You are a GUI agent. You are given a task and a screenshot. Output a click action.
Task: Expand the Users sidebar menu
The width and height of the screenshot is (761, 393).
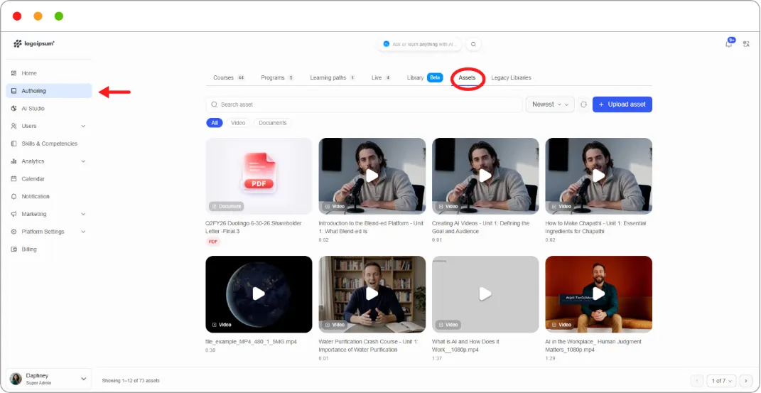click(x=83, y=126)
